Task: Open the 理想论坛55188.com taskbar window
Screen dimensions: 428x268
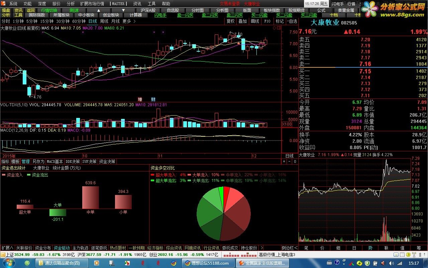Action: [x=208, y=263]
